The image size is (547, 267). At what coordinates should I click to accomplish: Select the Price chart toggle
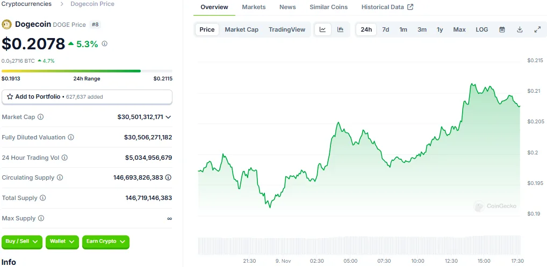pos(207,29)
